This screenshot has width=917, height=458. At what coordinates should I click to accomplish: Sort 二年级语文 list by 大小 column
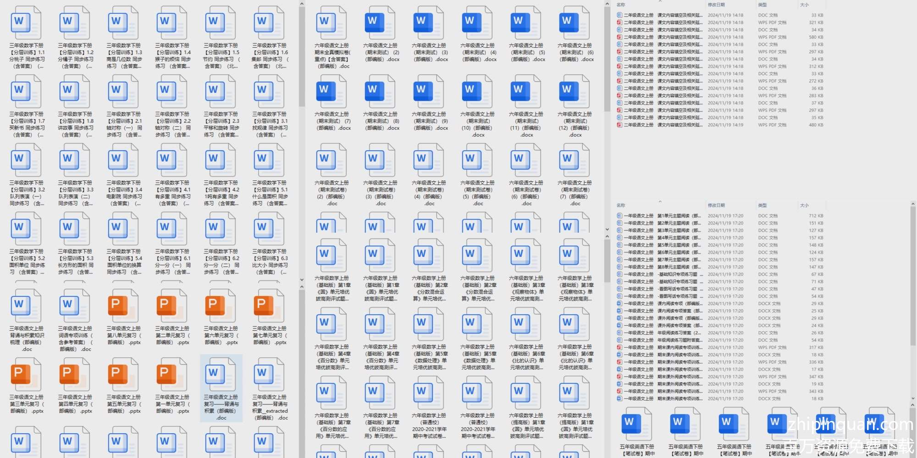click(804, 5)
